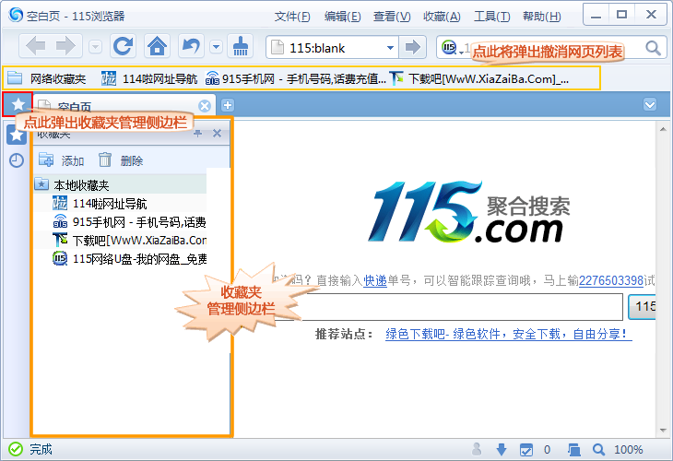The height and width of the screenshot is (461, 673).
Task: Pin the favorites sidebar panel
Action: (x=197, y=134)
